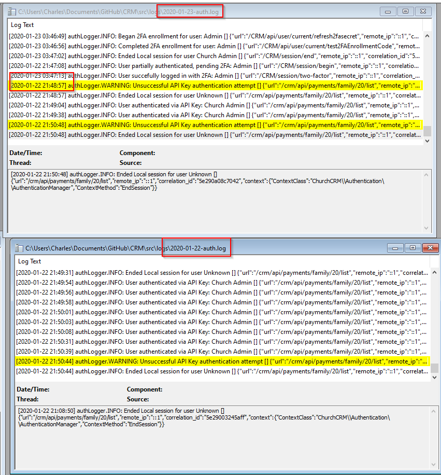This screenshot has width=441, height=475.
Task: Select the 21:50:48 'Ended Local session for user Unknown' row
Action: tap(215, 135)
